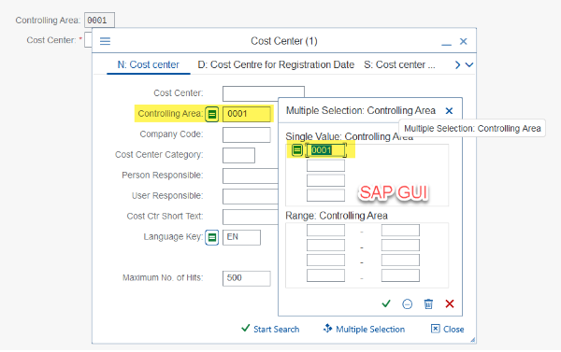Image resolution: width=561 pixels, height=352 pixels.
Task: Click the second Range lower limit field
Action: 325,246
